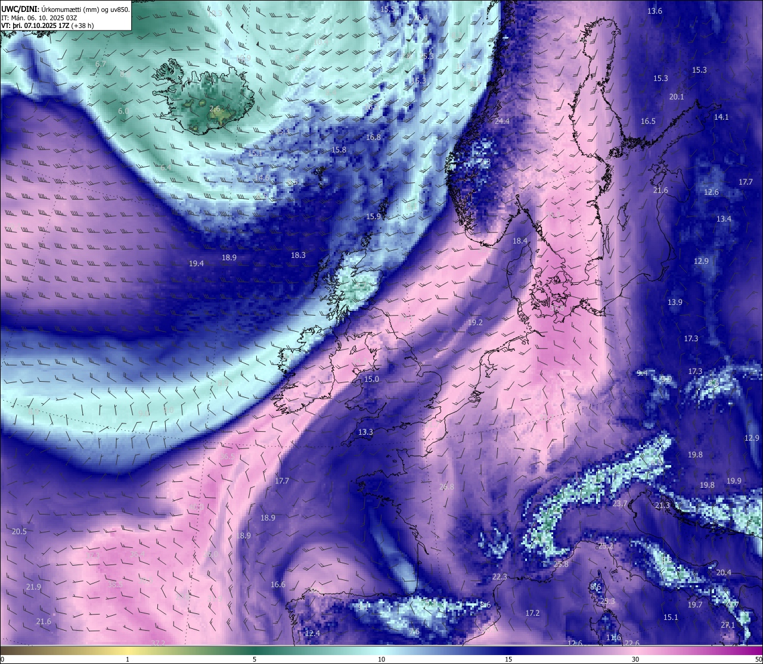The height and width of the screenshot is (664, 763).
Task: Click the 30 tick label on the colour scale
Action: pyautogui.click(x=635, y=659)
